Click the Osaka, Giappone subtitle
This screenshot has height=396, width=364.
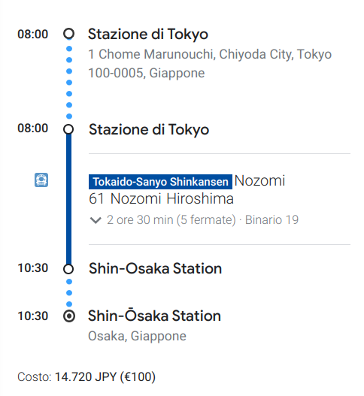(x=137, y=336)
